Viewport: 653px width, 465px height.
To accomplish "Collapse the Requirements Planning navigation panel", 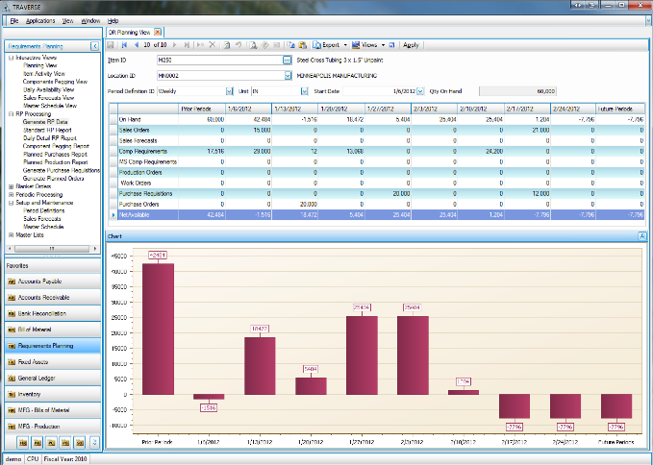I will [94, 46].
